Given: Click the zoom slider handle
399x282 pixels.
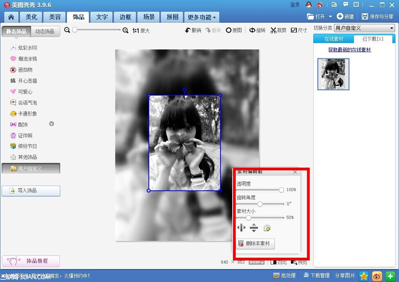Looking at the screenshot, I should pyautogui.click(x=75, y=30).
